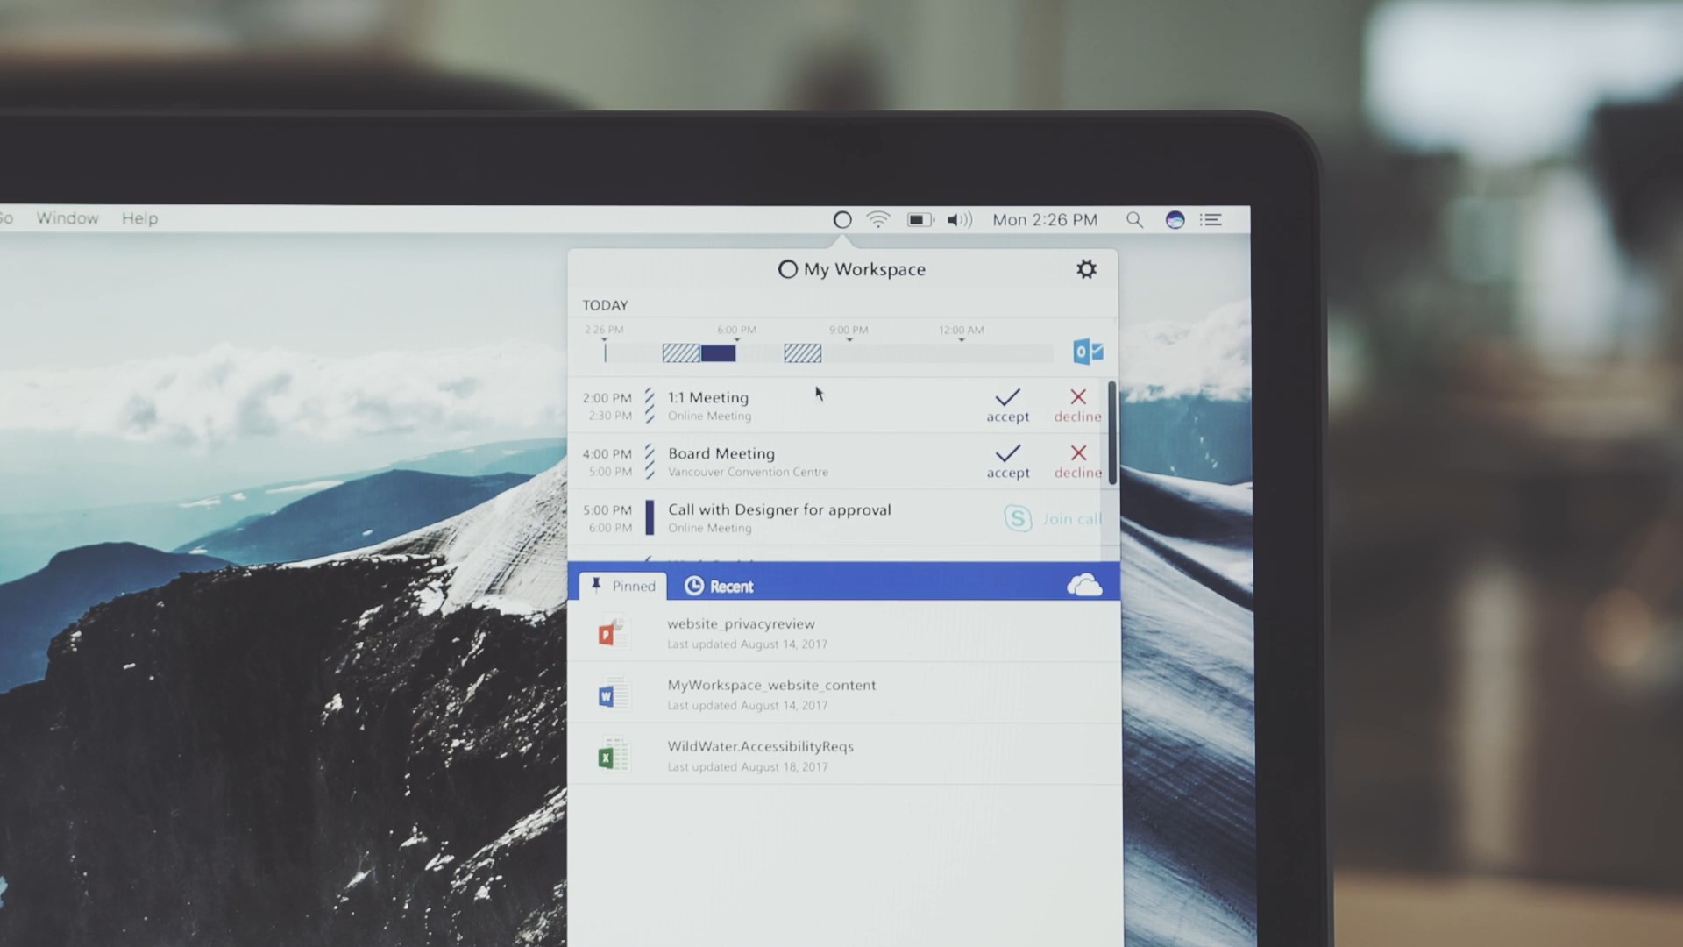Image resolution: width=1683 pixels, height=947 pixels.
Task: Open the WildWater.AccessibilityReqs Excel file icon
Action: tap(614, 755)
